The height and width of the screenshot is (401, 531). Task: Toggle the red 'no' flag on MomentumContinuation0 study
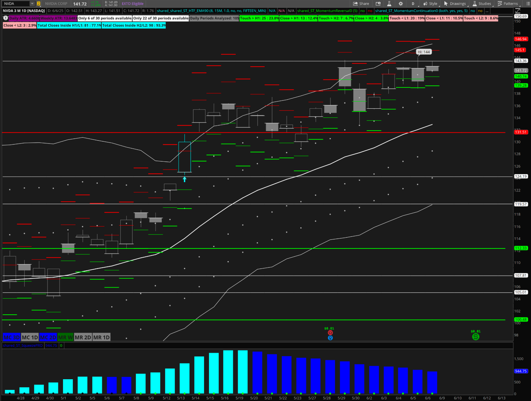(370, 11)
